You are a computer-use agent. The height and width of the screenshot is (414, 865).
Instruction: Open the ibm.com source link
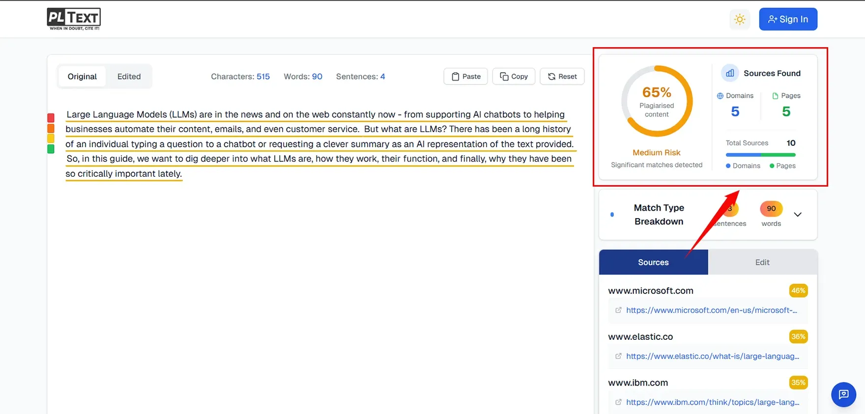712,402
